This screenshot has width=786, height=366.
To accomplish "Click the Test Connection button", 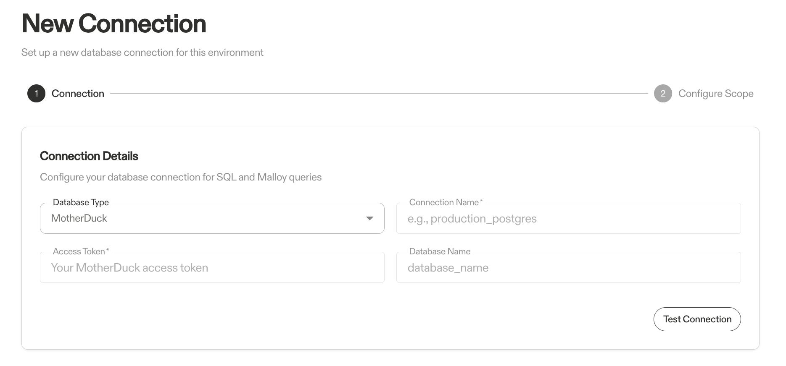I will 697,319.
